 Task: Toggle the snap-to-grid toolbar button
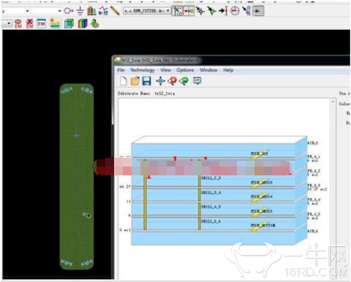[258, 11]
